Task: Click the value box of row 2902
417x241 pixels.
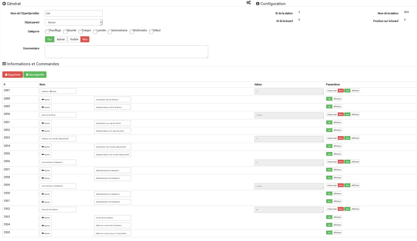Action: pyautogui.click(x=289, y=210)
